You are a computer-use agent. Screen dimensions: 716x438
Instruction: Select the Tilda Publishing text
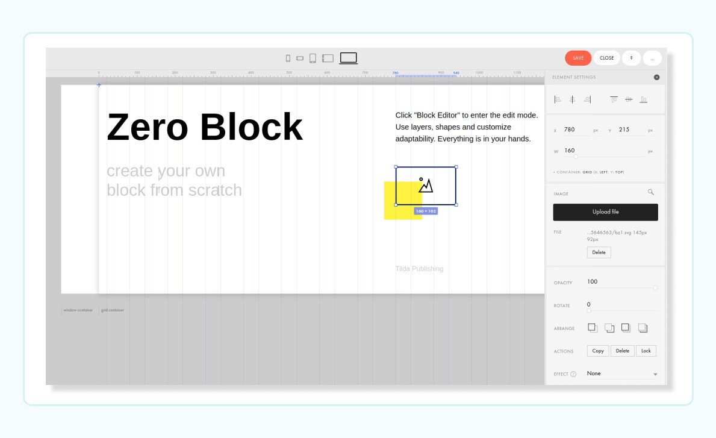[419, 269]
